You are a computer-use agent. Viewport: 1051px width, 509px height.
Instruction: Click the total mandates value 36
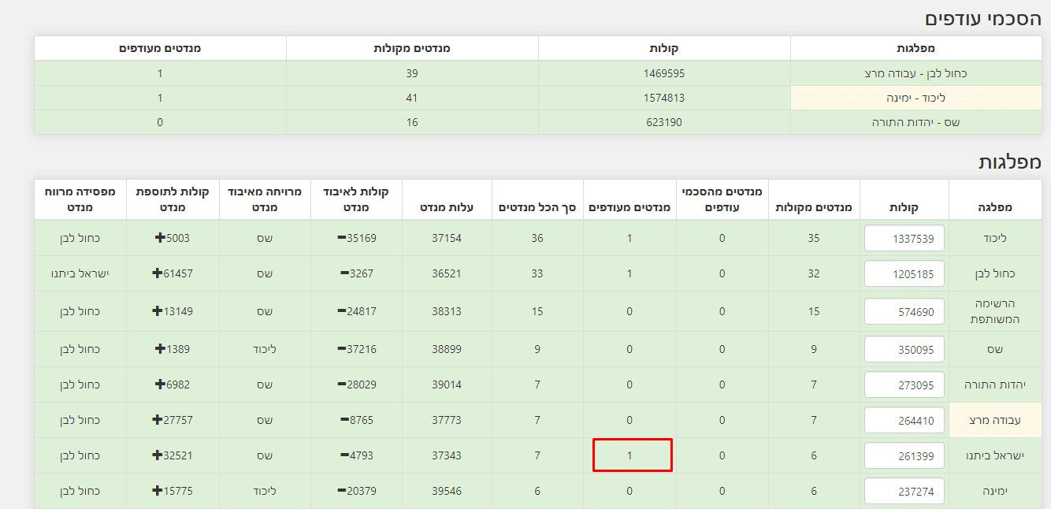(x=537, y=238)
